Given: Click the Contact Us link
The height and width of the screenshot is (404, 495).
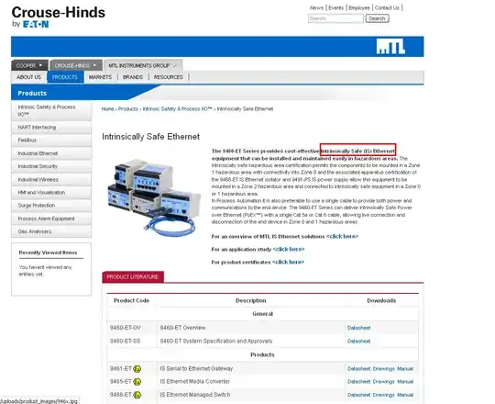Looking at the screenshot, I should coord(387,7).
